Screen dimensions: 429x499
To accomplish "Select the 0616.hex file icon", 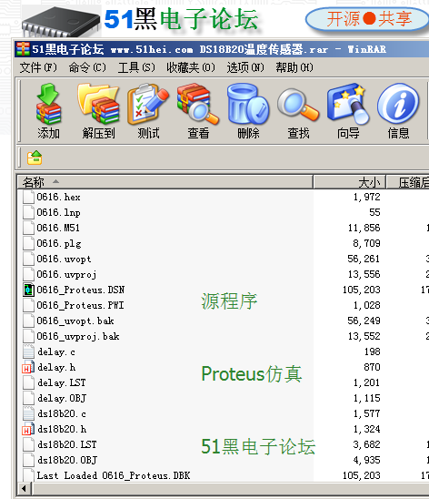I will coord(28,197).
